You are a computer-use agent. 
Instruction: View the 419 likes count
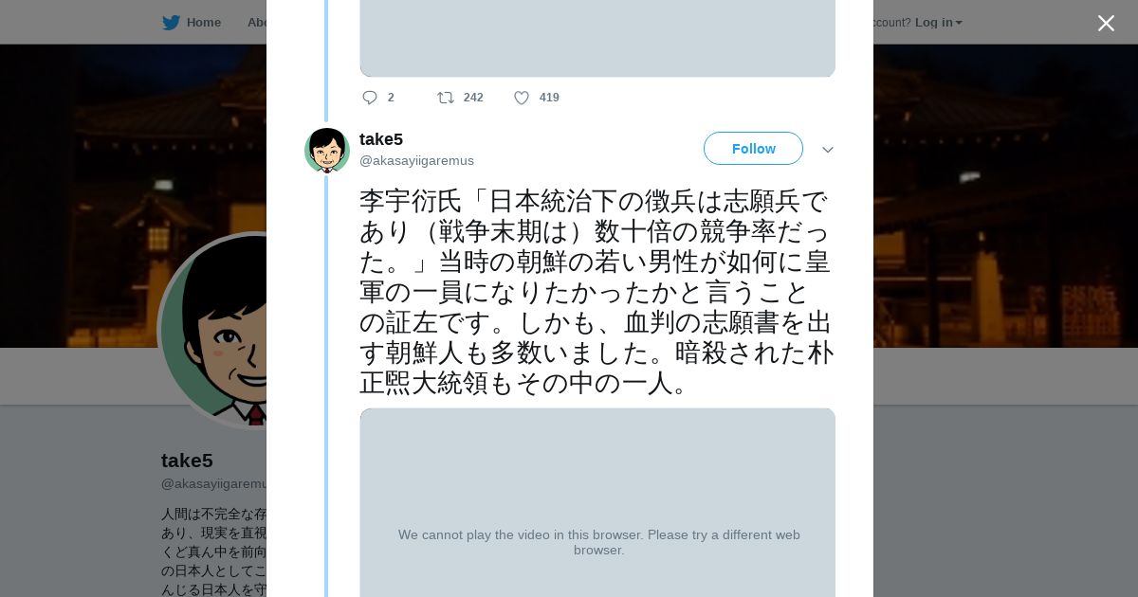549,98
